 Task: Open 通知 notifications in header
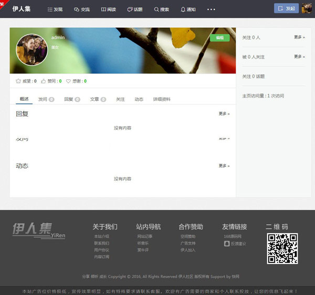pyautogui.click(x=188, y=9)
